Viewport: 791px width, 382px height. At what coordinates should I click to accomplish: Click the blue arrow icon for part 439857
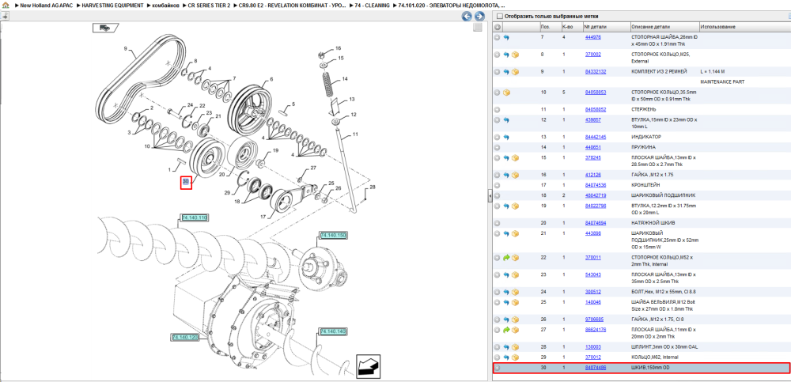pyautogui.click(x=506, y=120)
